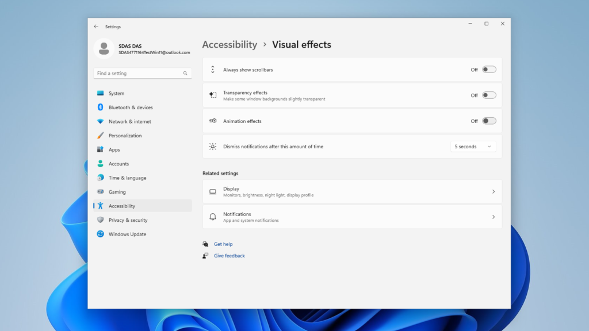Click the Transparency effects sparkle icon
The height and width of the screenshot is (331, 589).
tap(213, 95)
